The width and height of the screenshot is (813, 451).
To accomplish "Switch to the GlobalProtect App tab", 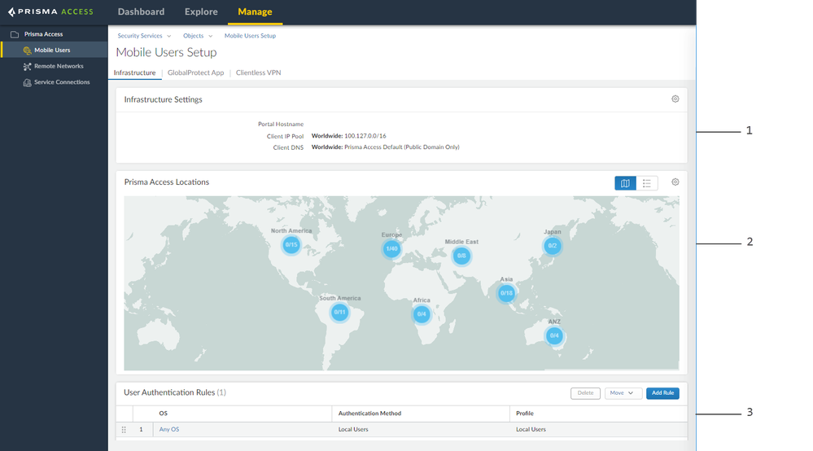I will (195, 72).
